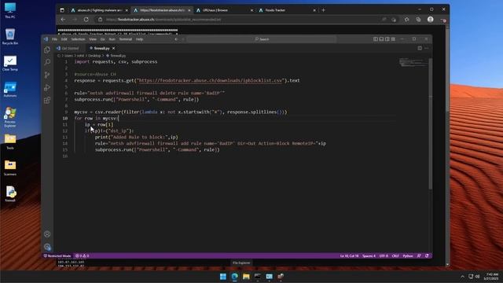The width and height of the screenshot is (503, 283).
Task: Refresh the browser page
Action: point(86,20)
